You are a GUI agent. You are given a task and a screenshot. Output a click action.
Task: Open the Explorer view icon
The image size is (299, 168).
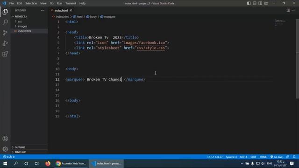5,12
